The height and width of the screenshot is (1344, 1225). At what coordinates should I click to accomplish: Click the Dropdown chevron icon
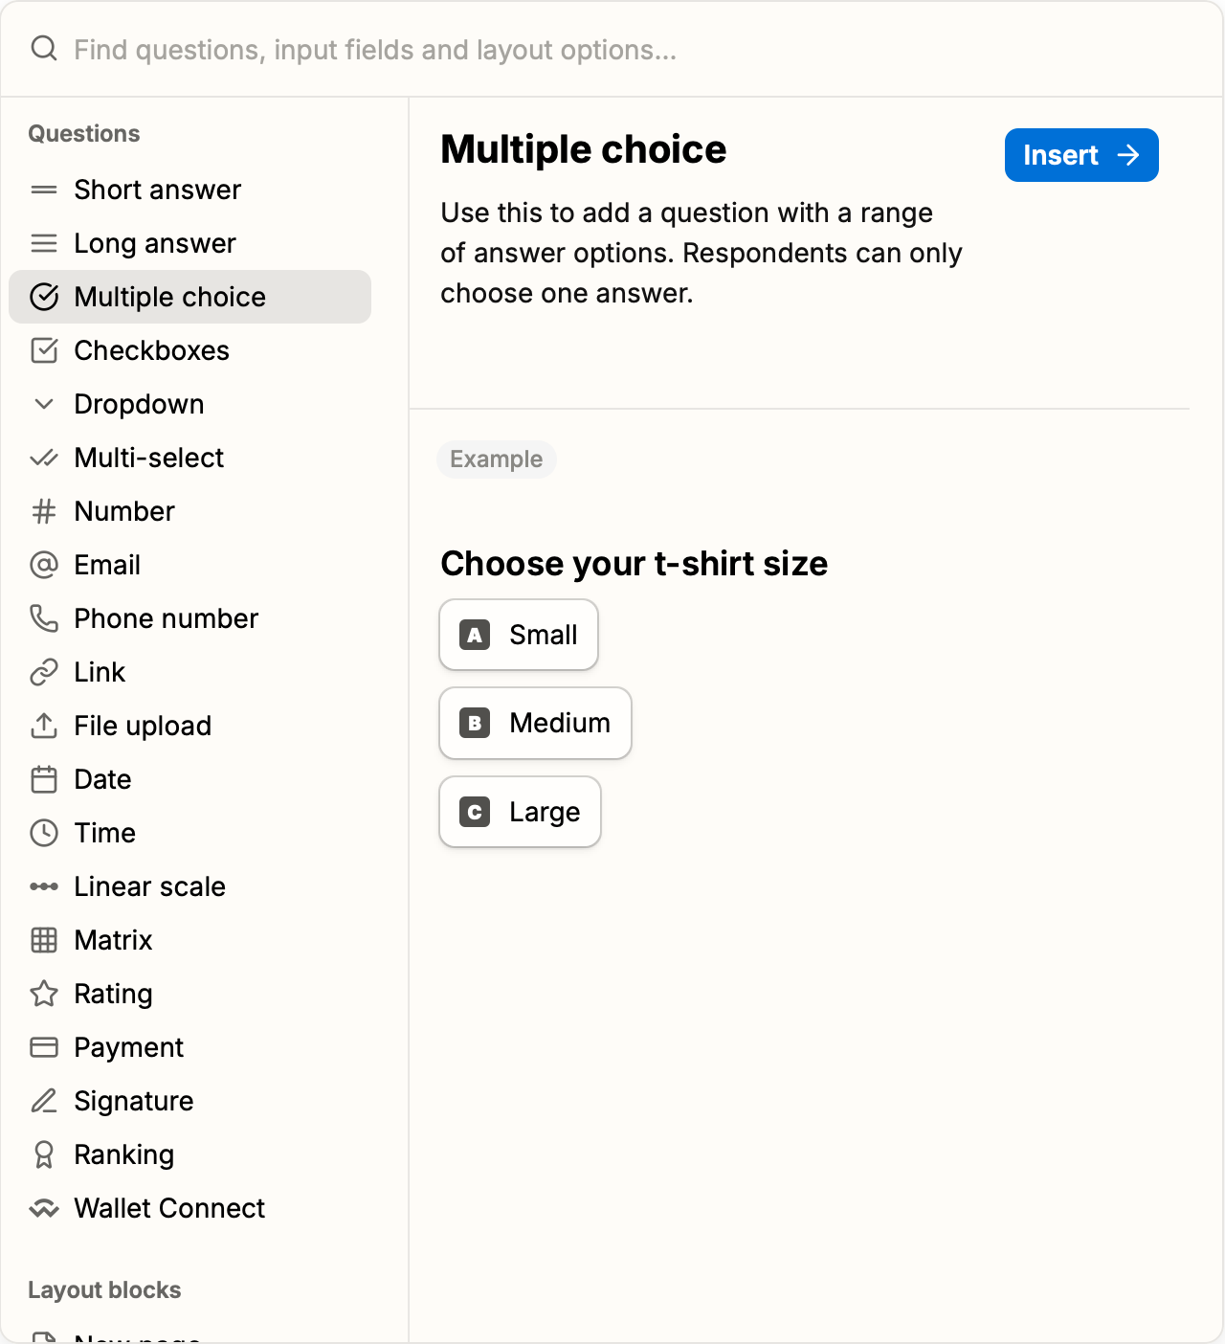coord(44,404)
